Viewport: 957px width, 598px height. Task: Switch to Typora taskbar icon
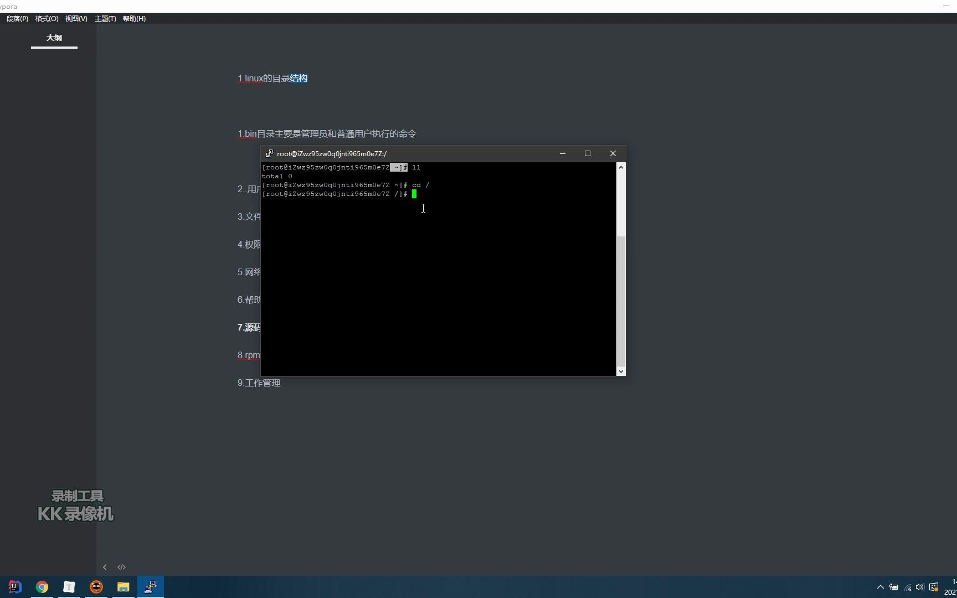69,587
